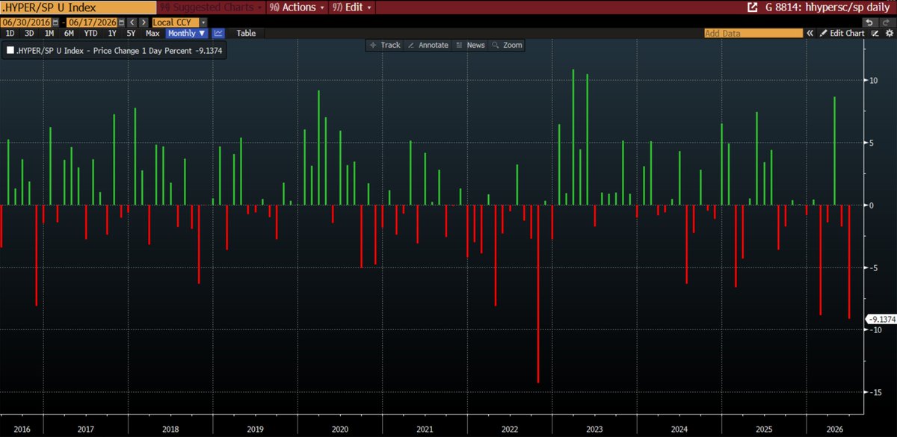The height and width of the screenshot is (437, 897).
Task: Click the .HYPER/SP U Index security field
Action: click(x=78, y=8)
